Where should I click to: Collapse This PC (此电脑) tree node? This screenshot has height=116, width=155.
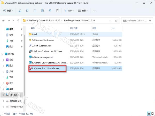[3, 54]
